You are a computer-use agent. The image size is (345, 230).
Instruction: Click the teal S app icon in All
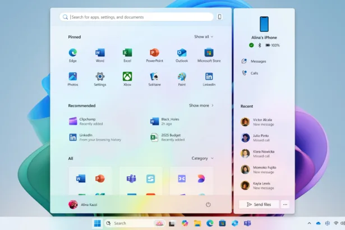tap(150, 178)
